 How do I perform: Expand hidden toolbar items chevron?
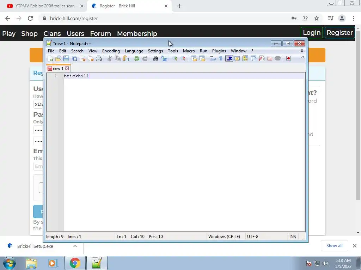coord(302,57)
